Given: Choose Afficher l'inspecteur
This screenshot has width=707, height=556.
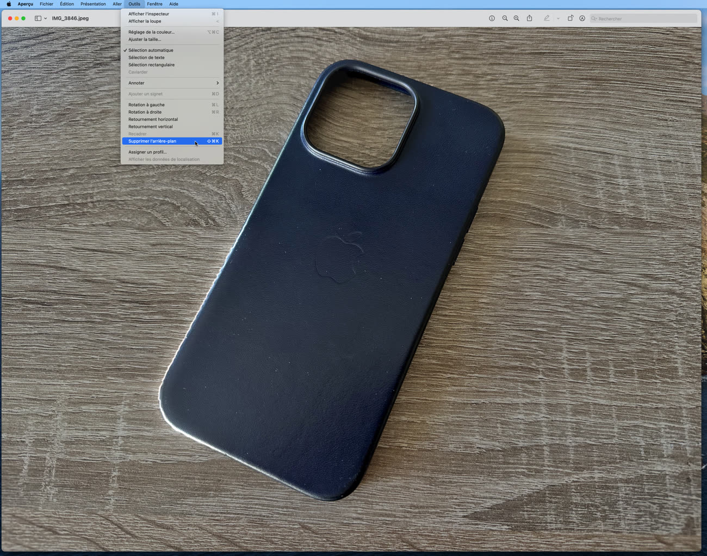Looking at the screenshot, I should pos(172,14).
